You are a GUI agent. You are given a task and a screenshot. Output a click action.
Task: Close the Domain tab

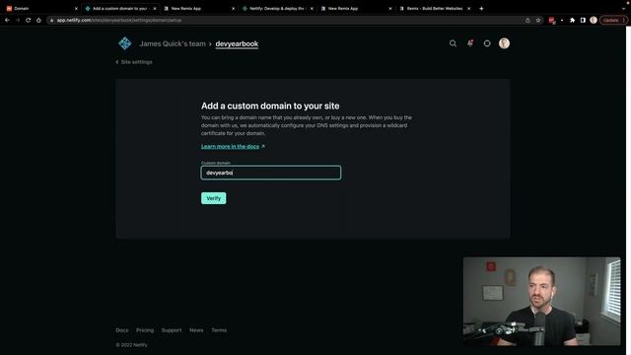point(76,9)
